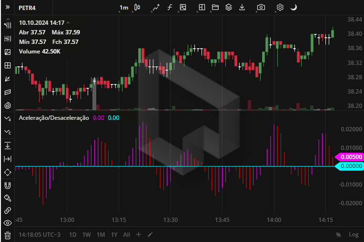
Task: Select the wave tool labeled 4
Action: [x=8, y=119]
